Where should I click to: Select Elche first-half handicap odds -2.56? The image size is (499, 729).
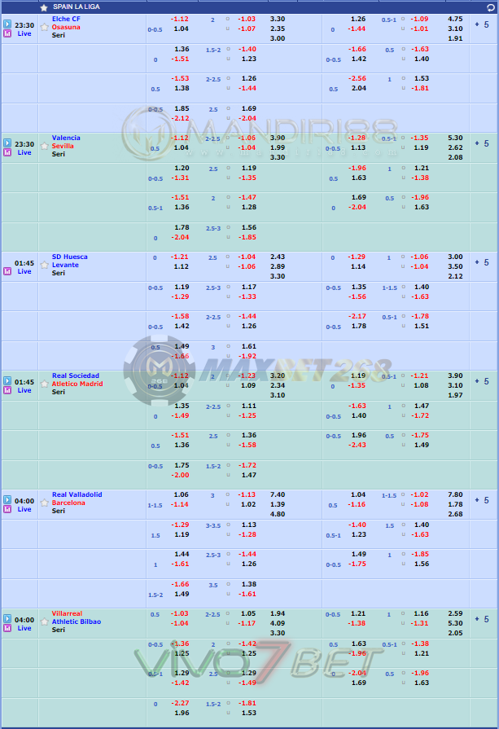357,78
